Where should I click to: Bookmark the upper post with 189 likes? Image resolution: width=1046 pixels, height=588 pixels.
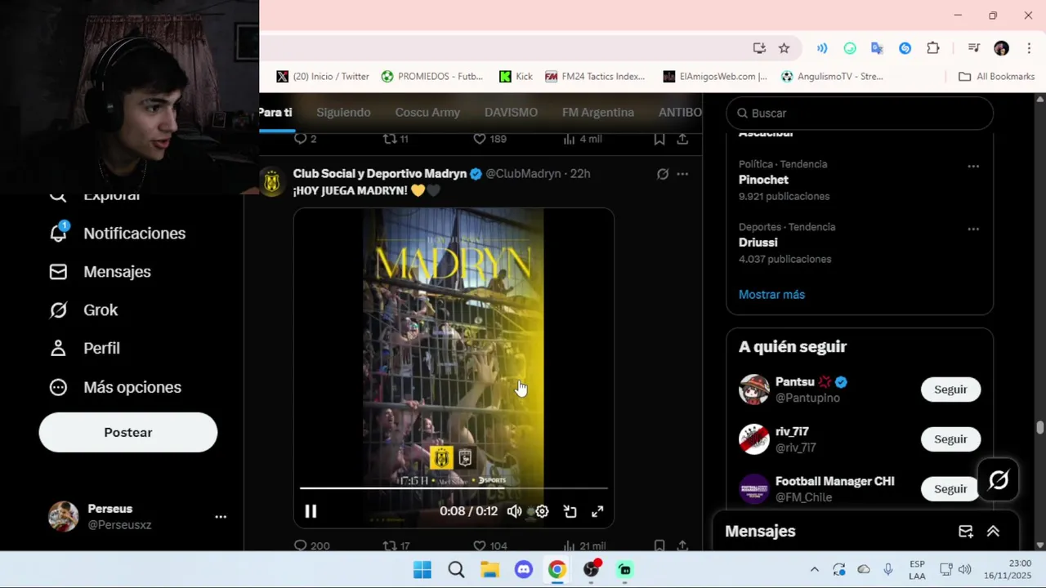click(659, 139)
